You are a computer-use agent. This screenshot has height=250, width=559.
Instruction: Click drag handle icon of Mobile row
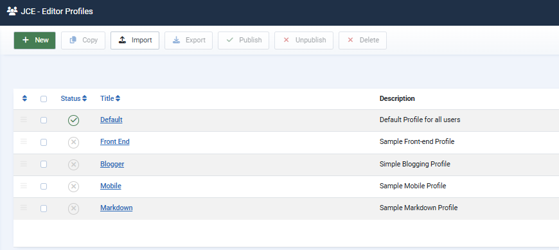click(24, 186)
